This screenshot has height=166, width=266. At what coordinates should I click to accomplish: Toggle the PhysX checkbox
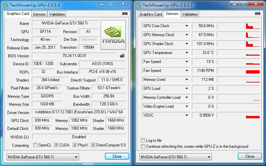[x=75, y=145]
